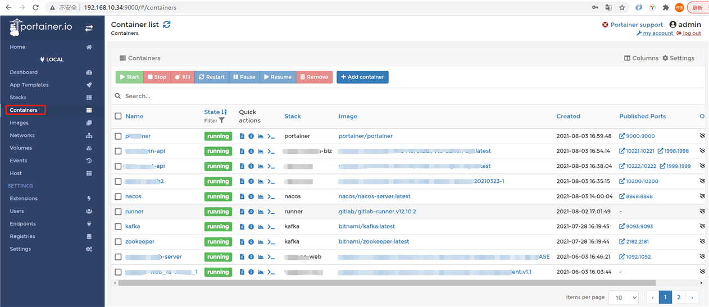Click the Home house icon in sidebar
Viewport: 709px width, 307px height.
[x=89, y=47]
